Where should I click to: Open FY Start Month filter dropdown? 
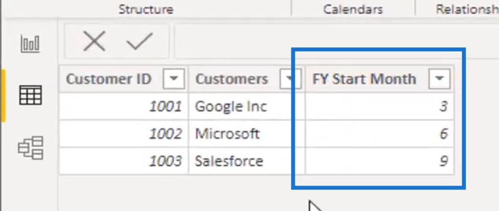click(439, 79)
